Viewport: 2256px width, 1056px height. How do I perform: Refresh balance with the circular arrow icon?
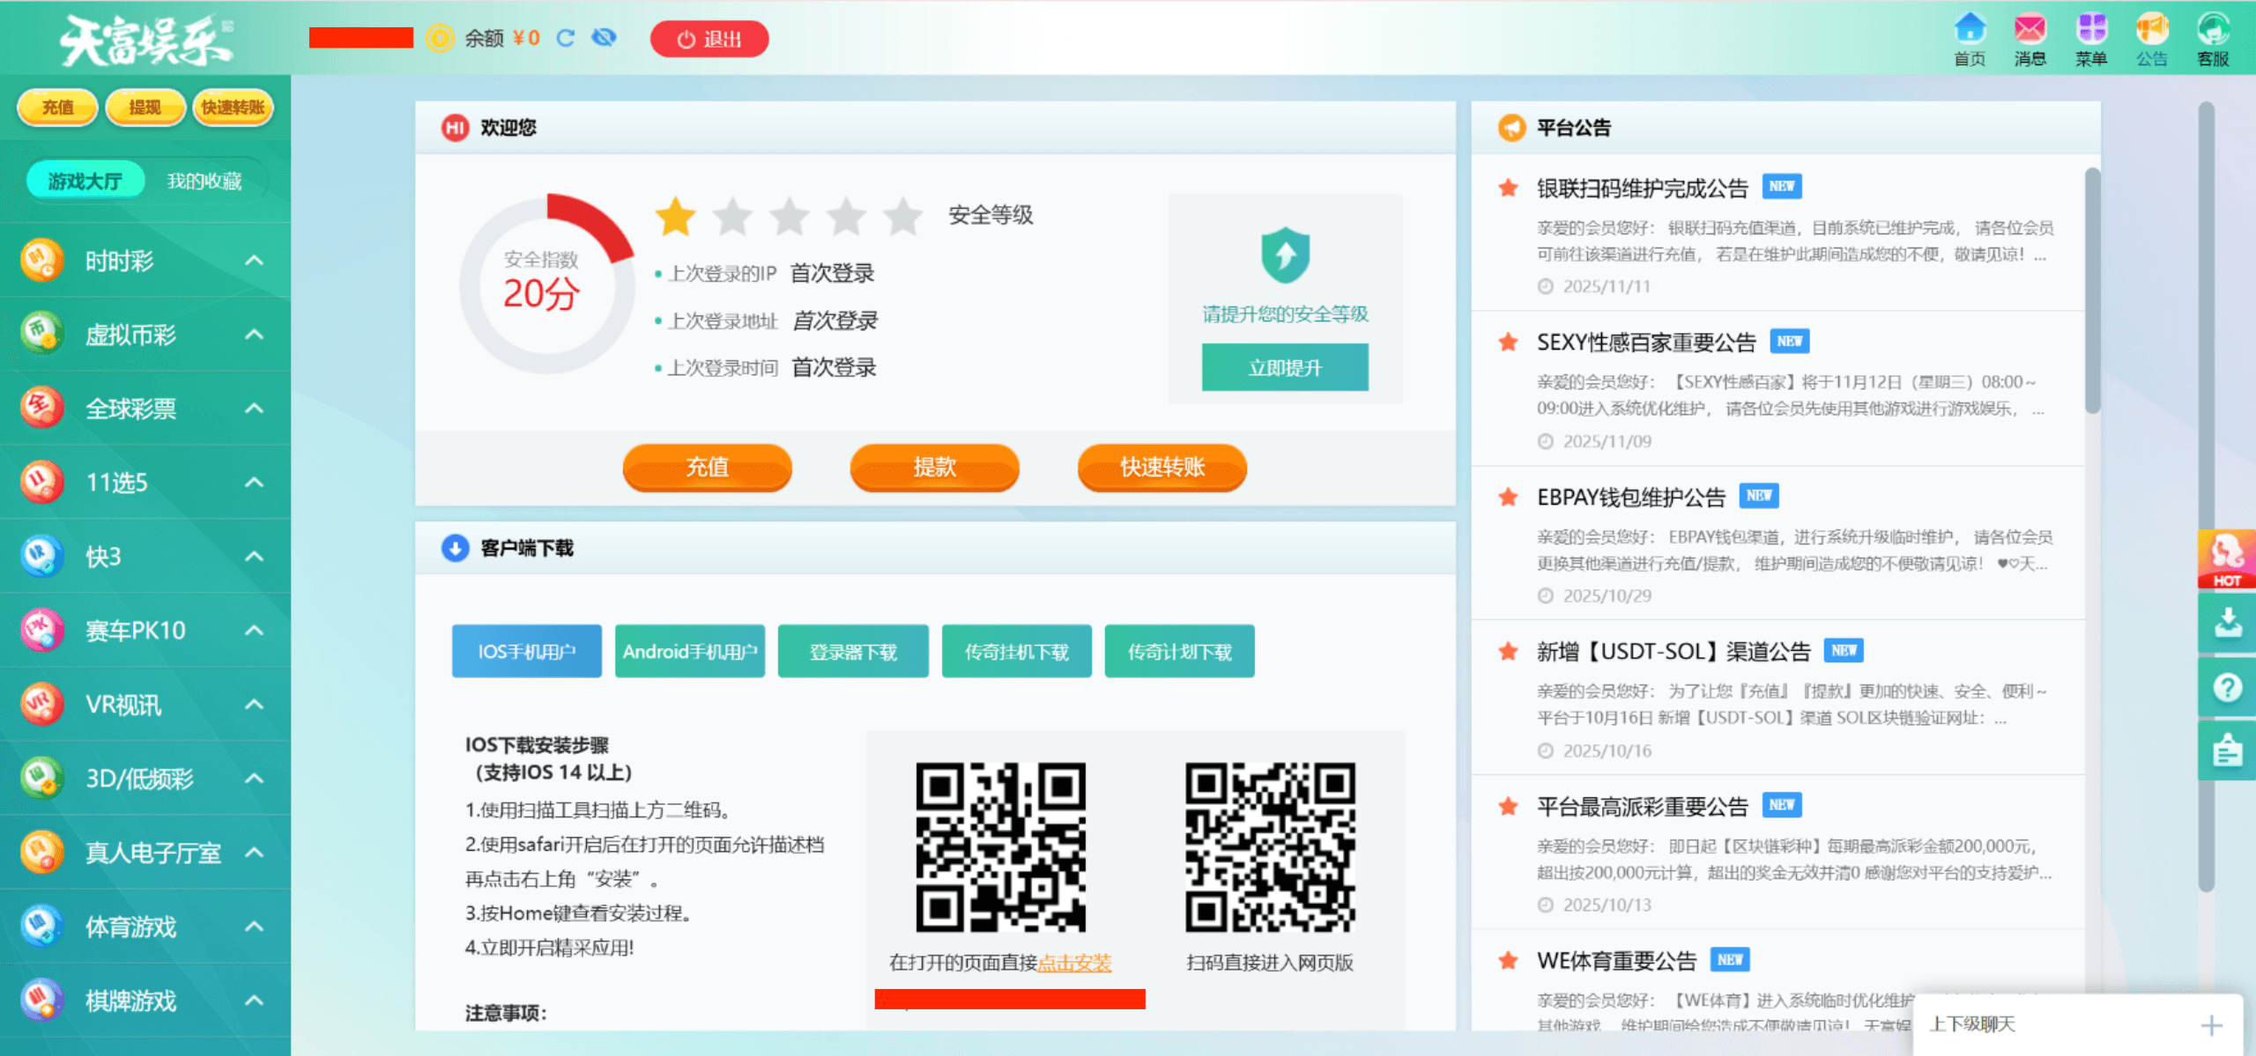[566, 38]
